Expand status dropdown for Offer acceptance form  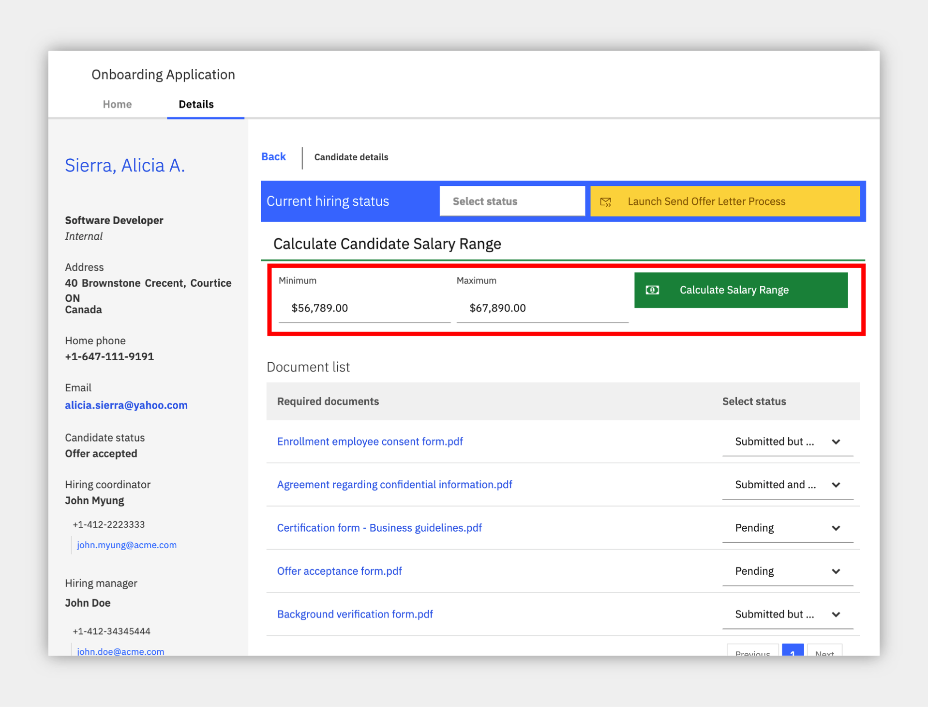[788, 571]
